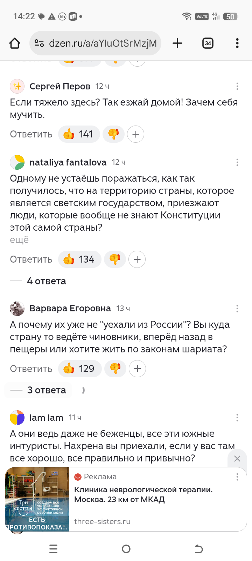Open the three-sisters.ru ad link
Screen dimensions: 252x561
[102, 521]
